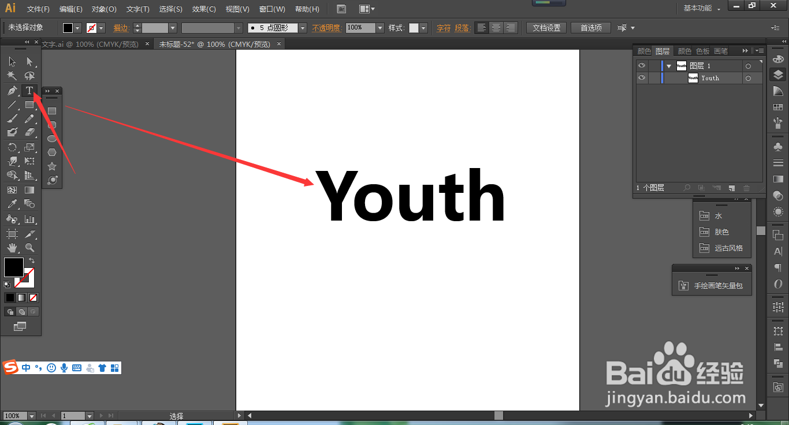Screen dimensions: 789x425
Task: Open the 样式 style dropdown
Action: [x=423, y=28]
